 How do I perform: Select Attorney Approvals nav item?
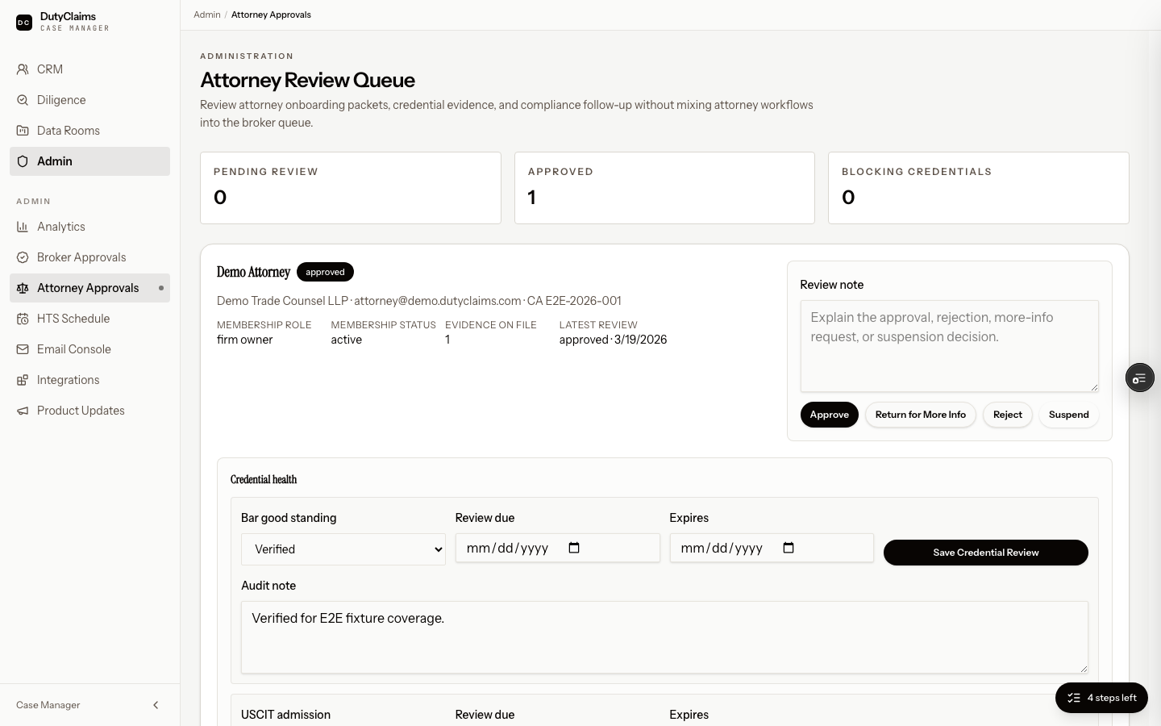pos(89,288)
